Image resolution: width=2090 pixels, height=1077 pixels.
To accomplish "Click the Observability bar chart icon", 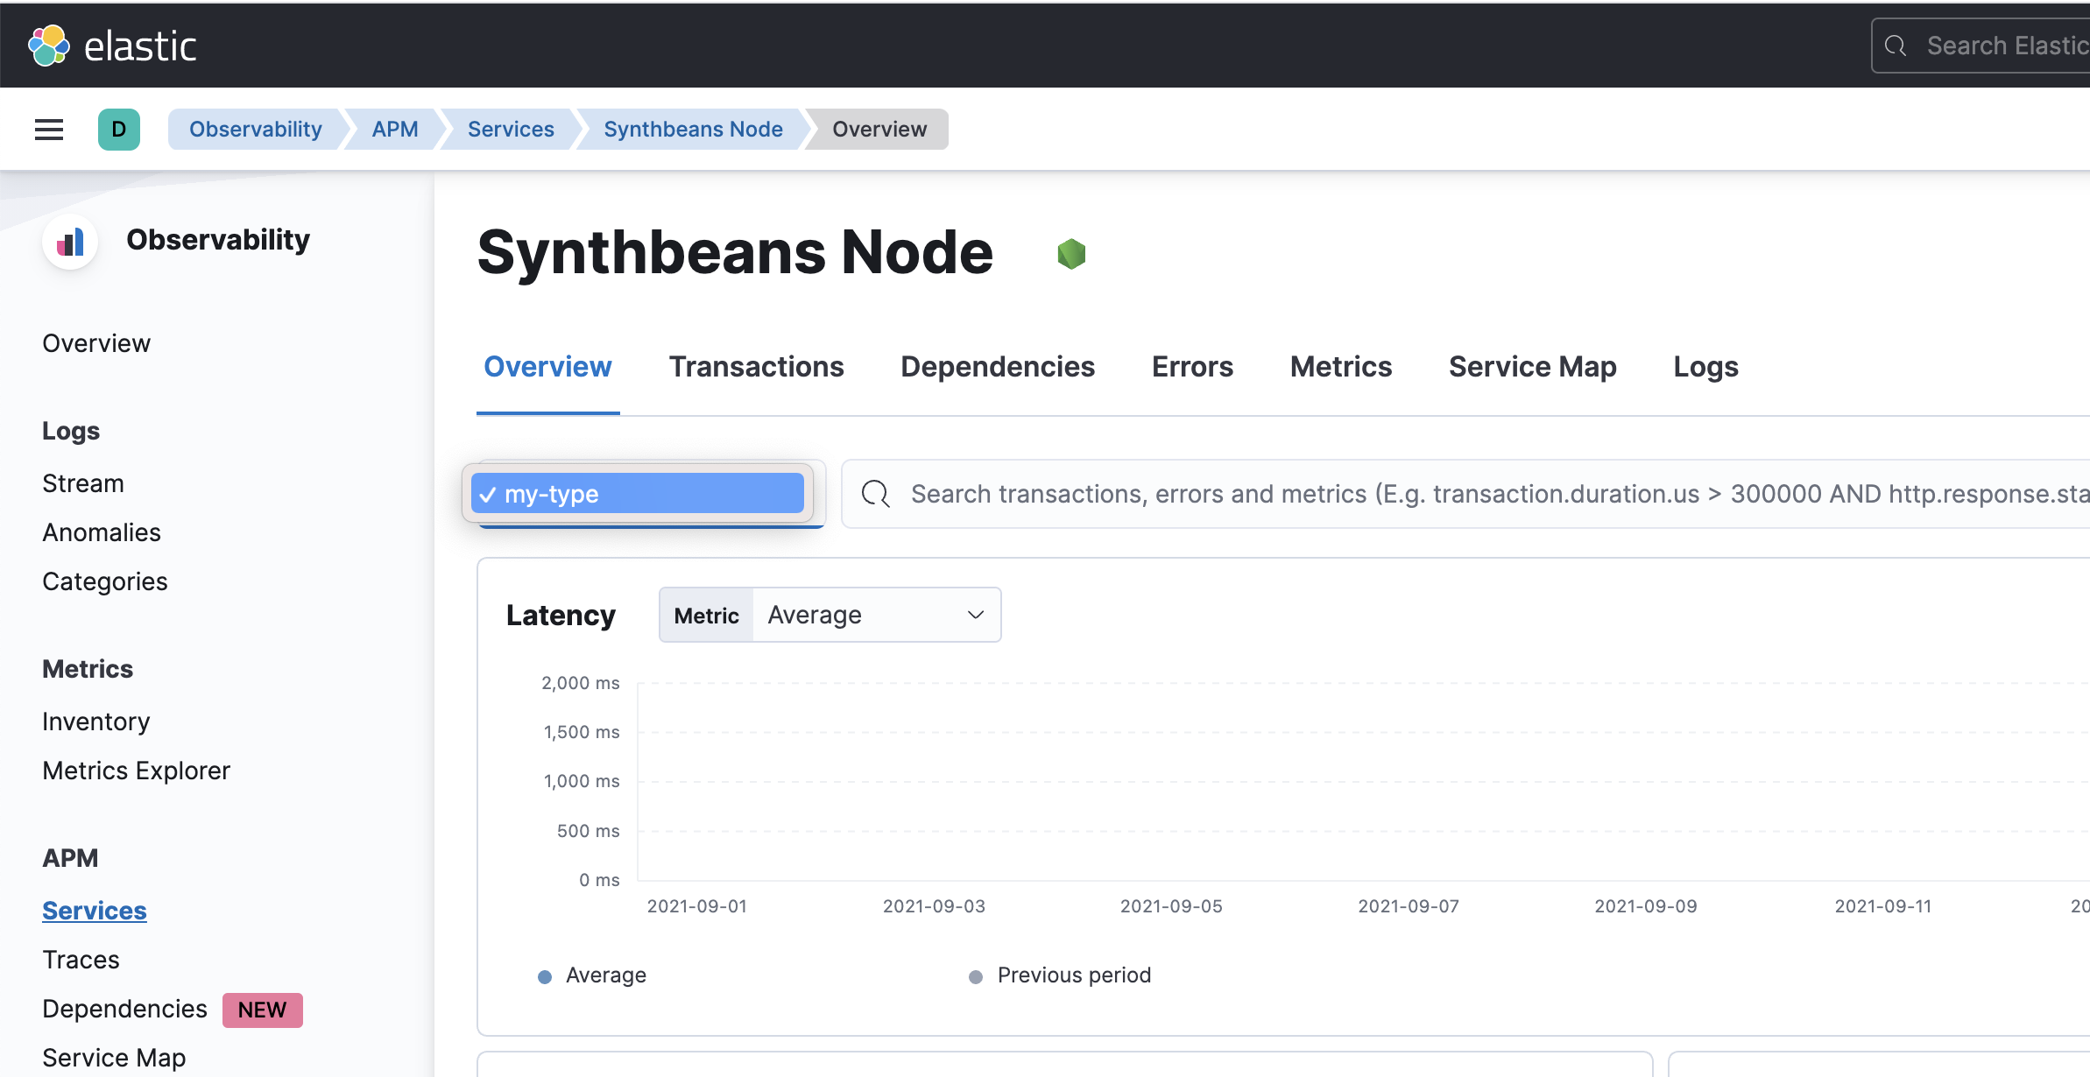I will 70,242.
